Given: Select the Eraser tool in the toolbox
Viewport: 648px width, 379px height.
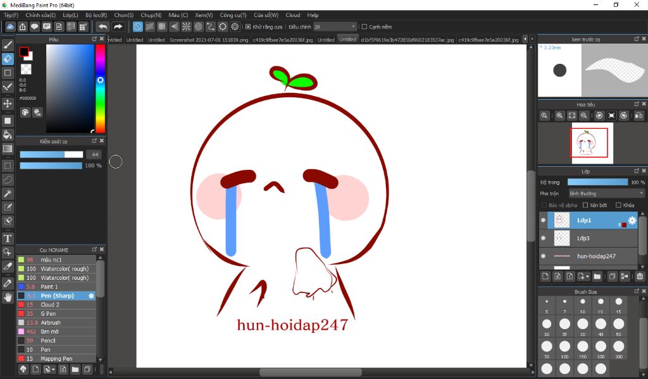Looking at the screenshot, I should [x=7, y=59].
